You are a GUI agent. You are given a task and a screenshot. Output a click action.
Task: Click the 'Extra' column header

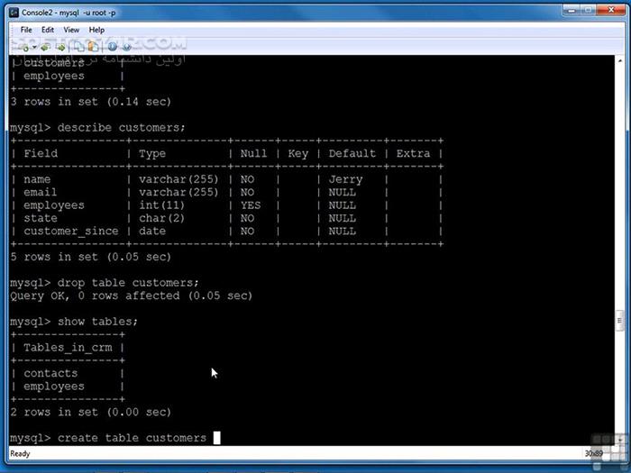413,154
